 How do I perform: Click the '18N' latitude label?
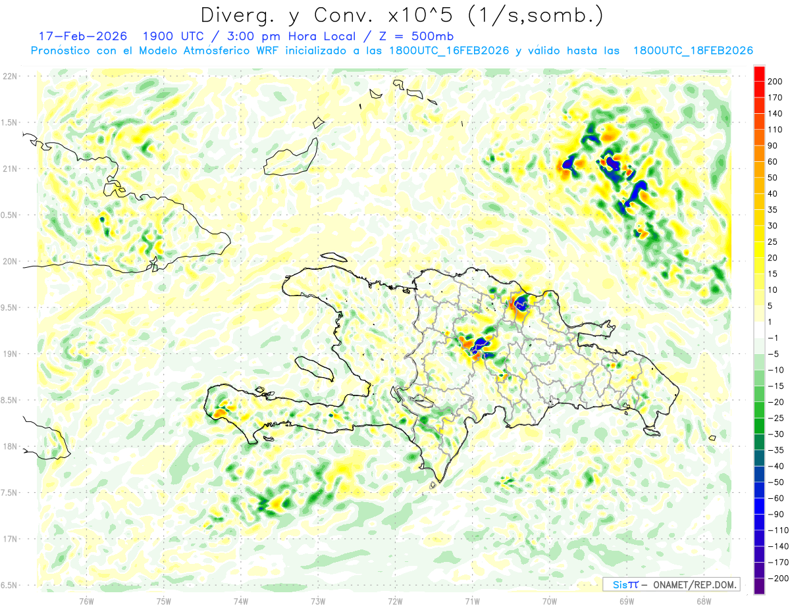pyautogui.click(x=9, y=447)
